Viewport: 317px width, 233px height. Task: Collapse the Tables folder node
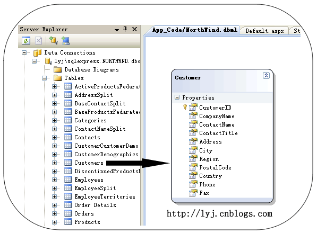coord(44,78)
